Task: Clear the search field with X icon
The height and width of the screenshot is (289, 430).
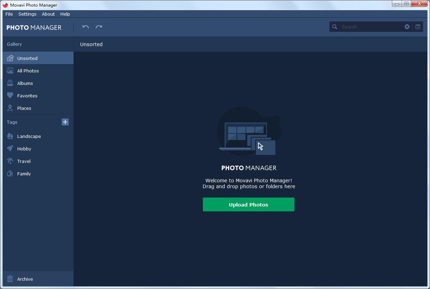Action: coord(407,27)
